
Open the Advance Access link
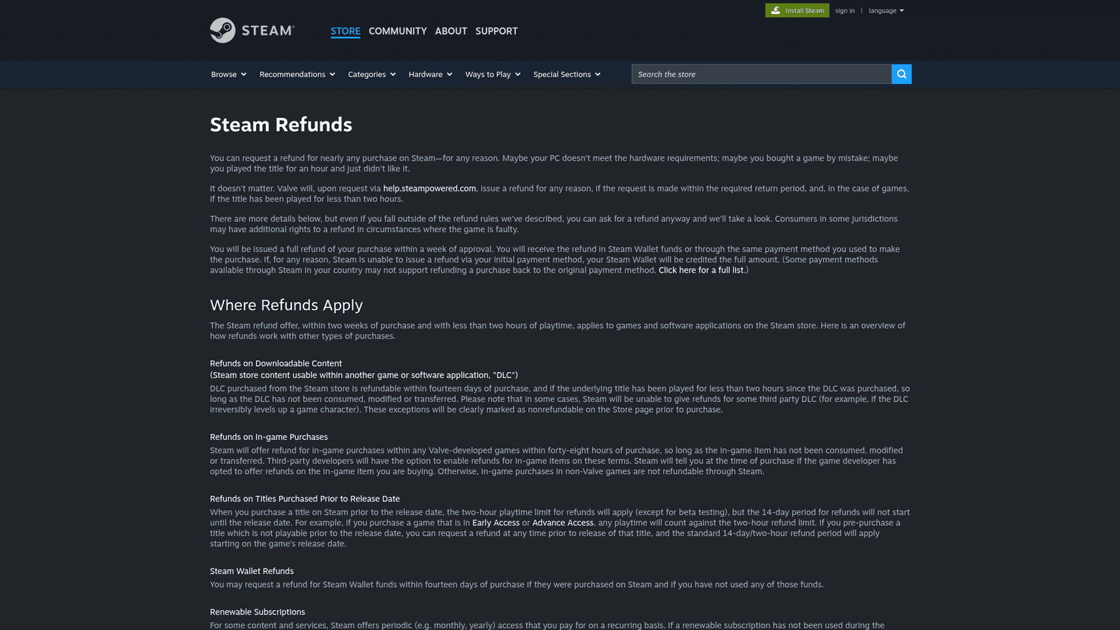pos(563,523)
